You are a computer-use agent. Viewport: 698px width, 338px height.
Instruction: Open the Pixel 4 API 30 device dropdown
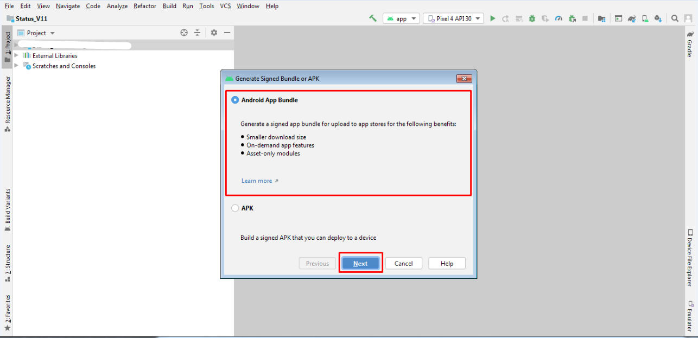click(x=453, y=18)
